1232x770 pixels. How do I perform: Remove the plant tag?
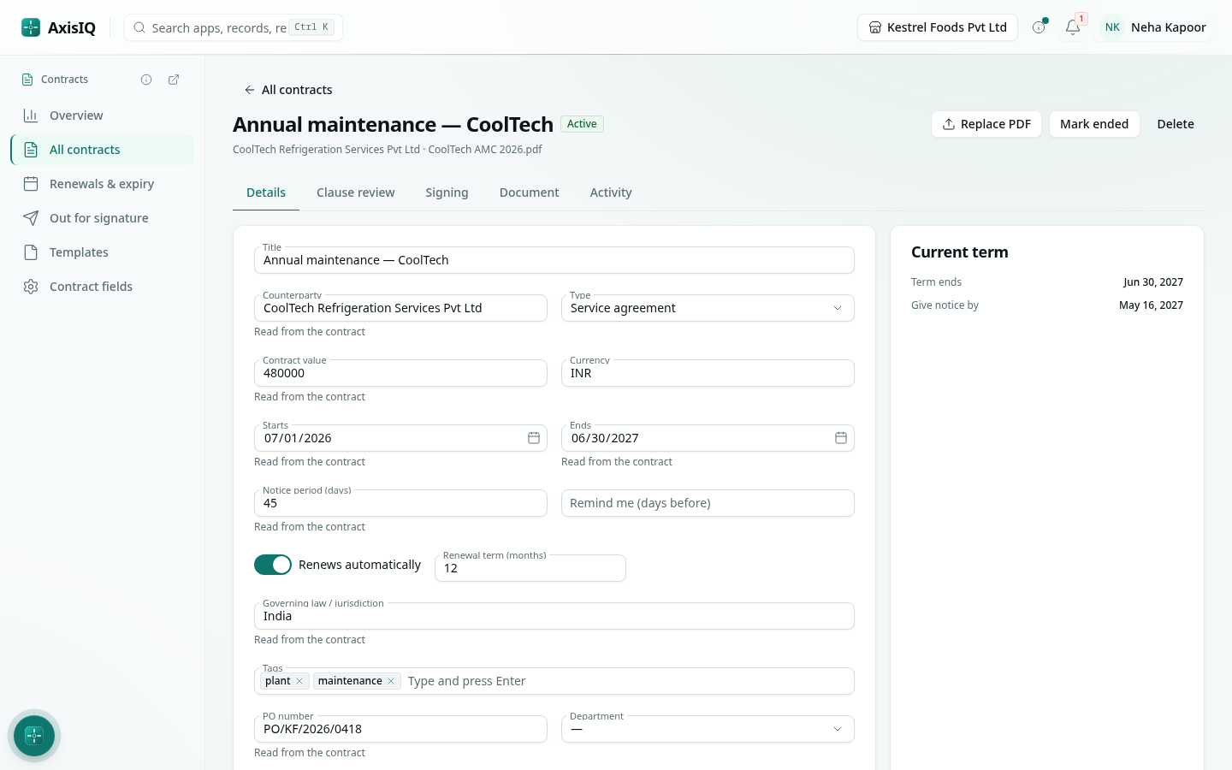coord(299,681)
